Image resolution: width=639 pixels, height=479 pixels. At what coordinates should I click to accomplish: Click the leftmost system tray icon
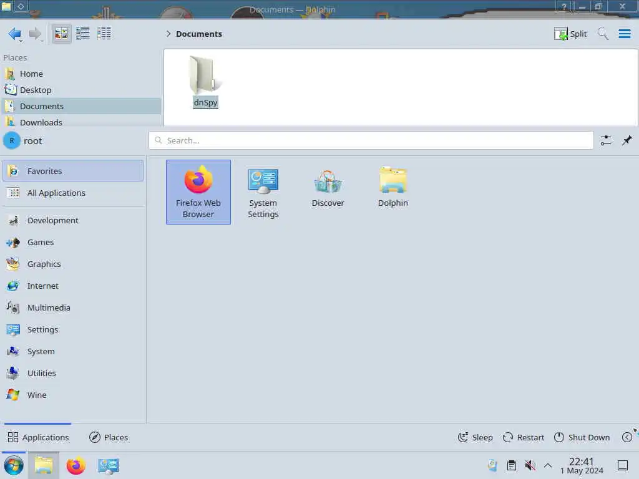click(493, 465)
